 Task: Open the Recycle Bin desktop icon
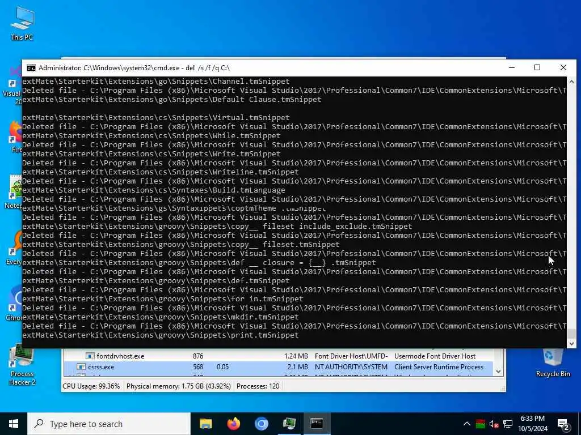pos(553,362)
